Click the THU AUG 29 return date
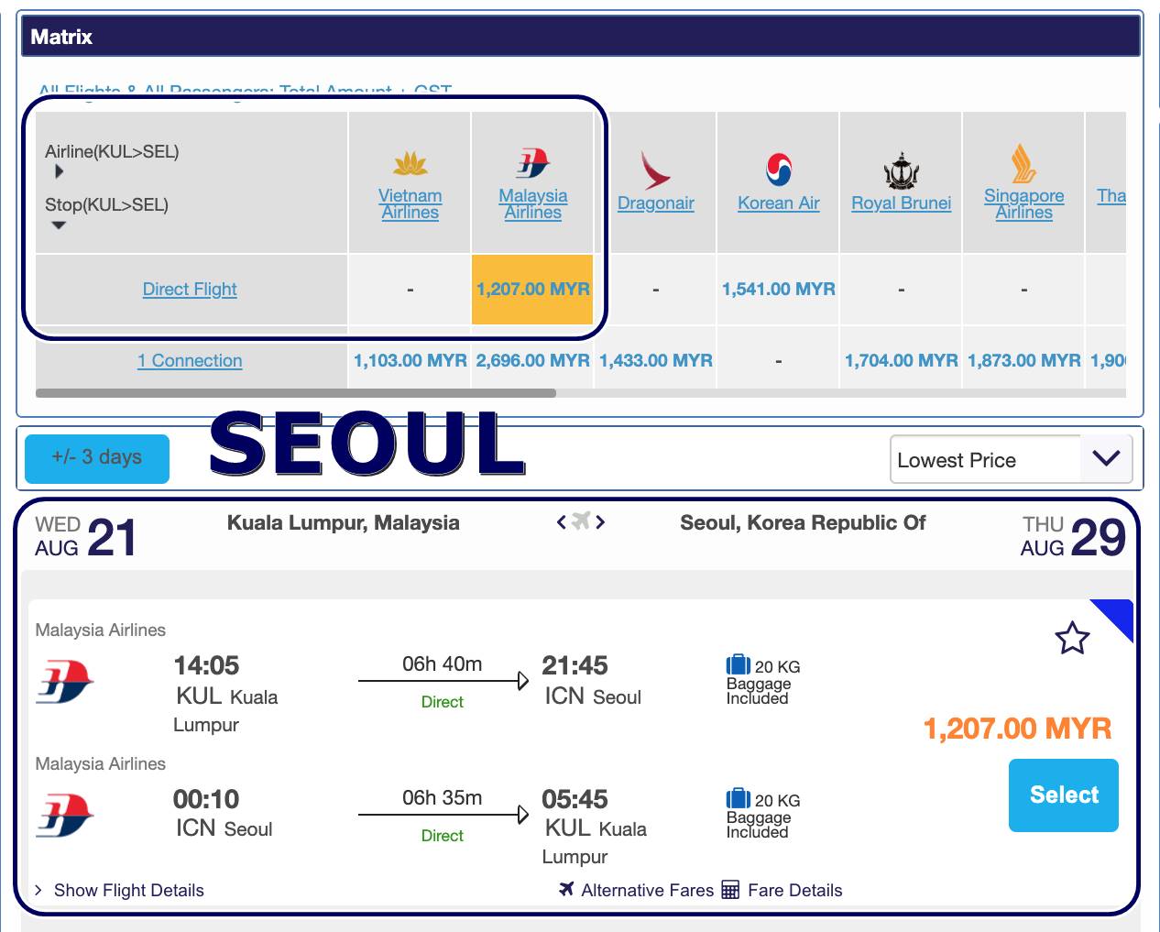1160x932 pixels. [x=1073, y=537]
